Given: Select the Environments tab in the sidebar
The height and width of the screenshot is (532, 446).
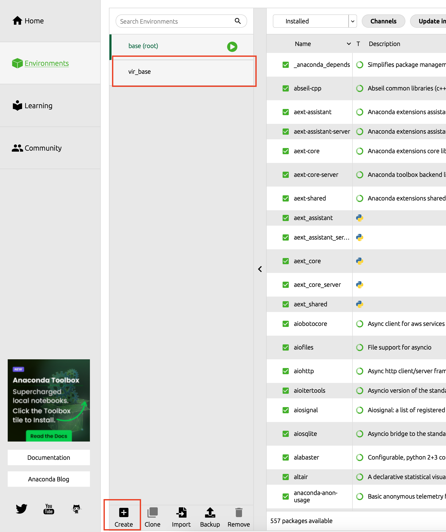Looking at the screenshot, I should 50,63.
